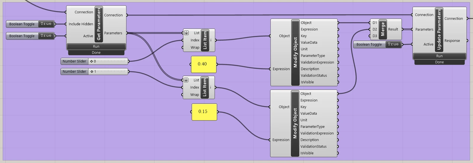Select the yellow 0.15 panel
The width and height of the screenshot is (473, 163).
(204, 112)
